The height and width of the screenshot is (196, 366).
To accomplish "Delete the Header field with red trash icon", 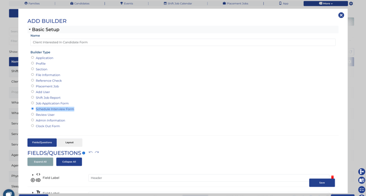I will [x=332, y=177].
